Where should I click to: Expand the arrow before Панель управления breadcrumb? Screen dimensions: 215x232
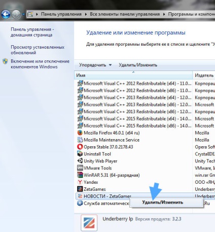pyautogui.click(x=37, y=14)
